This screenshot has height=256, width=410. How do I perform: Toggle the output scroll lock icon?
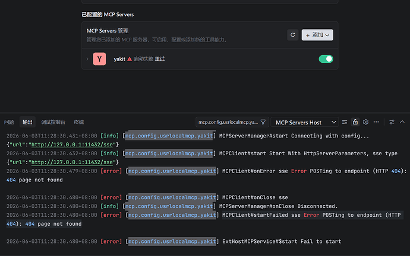point(355,121)
